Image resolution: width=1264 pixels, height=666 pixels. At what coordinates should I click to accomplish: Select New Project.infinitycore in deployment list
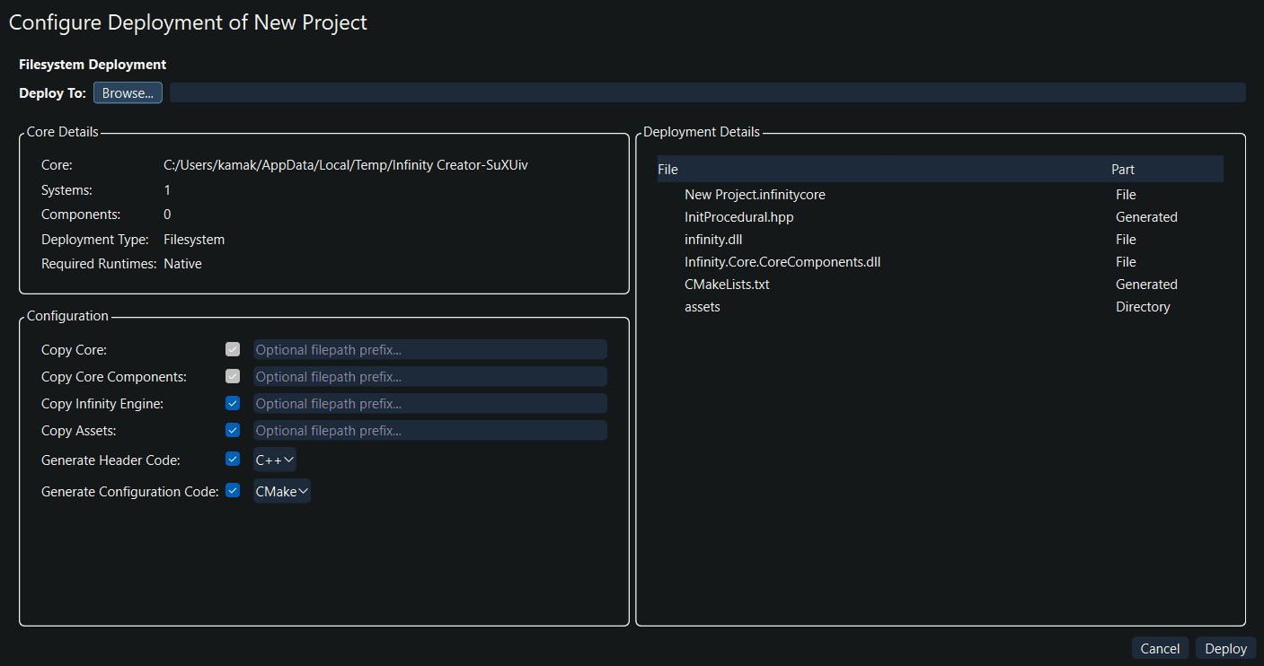coord(755,194)
